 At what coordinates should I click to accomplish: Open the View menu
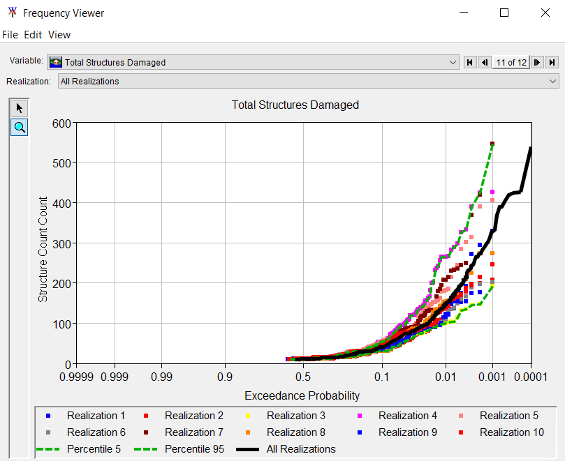click(x=59, y=34)
